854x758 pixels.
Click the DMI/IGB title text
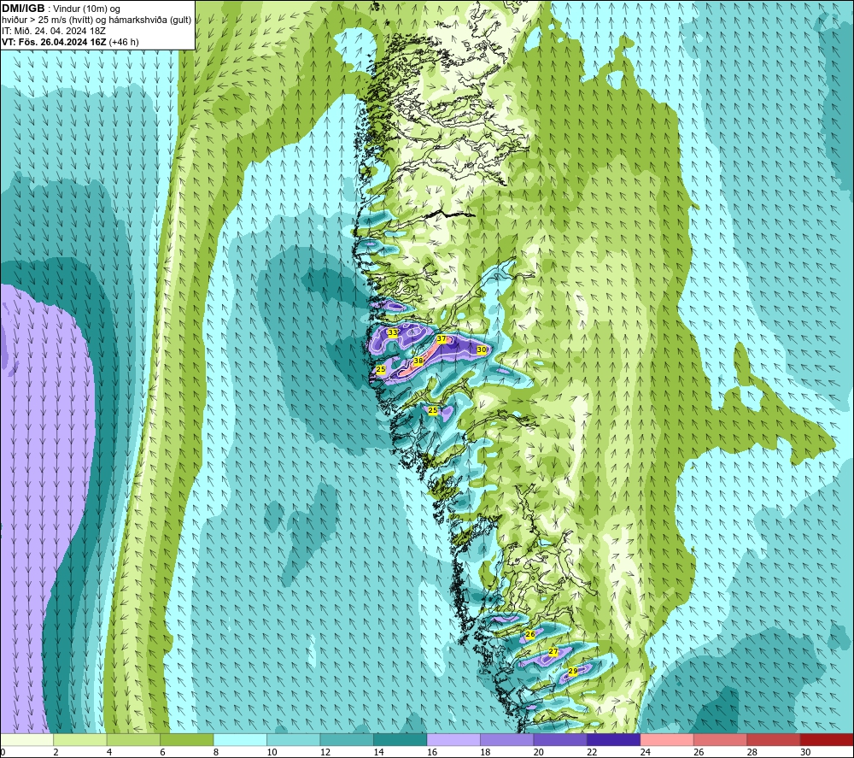tap(23, 9)
